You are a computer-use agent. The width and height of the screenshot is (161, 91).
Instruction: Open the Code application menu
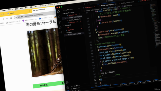point(4,10)
